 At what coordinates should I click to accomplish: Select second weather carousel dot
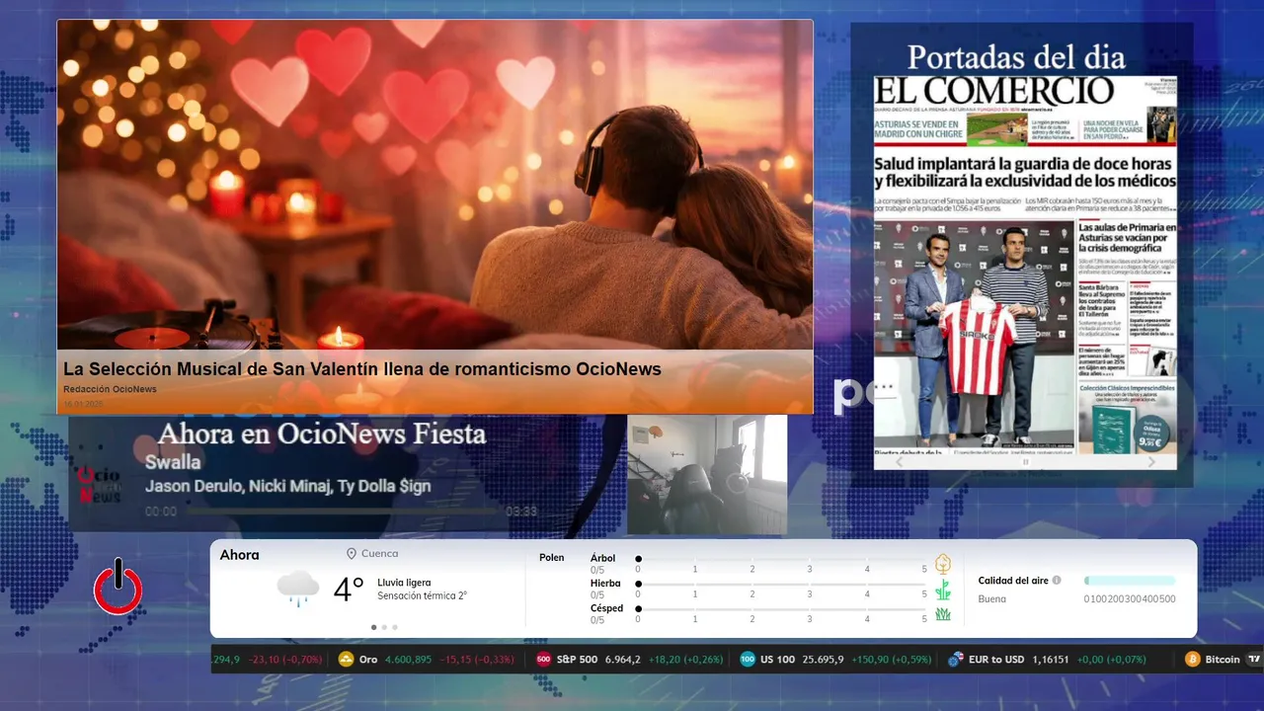click(384, 627)
